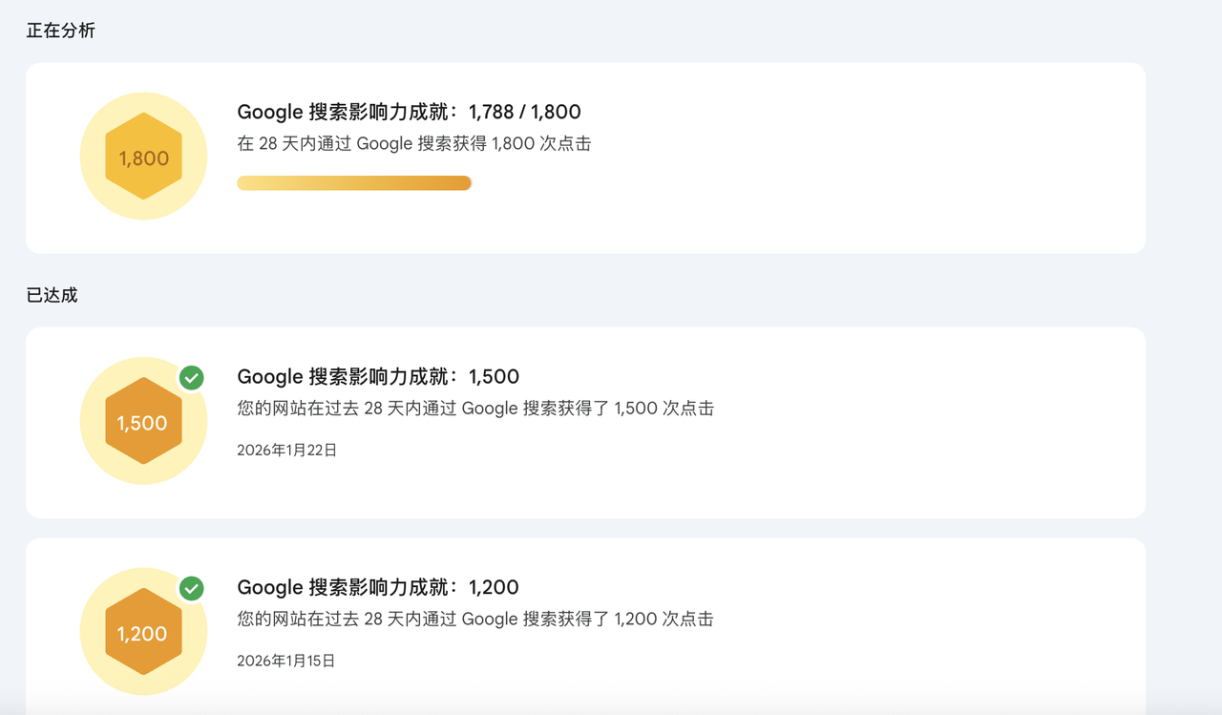Click the 1,500 hexagon badge icon
The image size is (1222, 715).
click(143, 422)
